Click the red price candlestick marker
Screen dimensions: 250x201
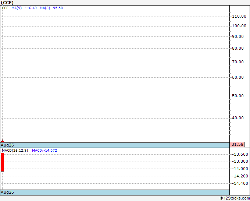3,141
